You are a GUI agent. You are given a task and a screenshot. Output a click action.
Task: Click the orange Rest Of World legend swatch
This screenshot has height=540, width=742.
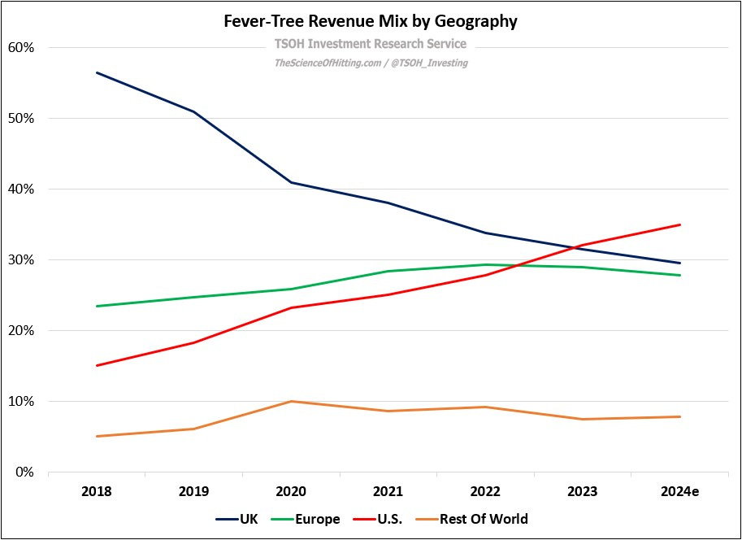coord(427,520)
